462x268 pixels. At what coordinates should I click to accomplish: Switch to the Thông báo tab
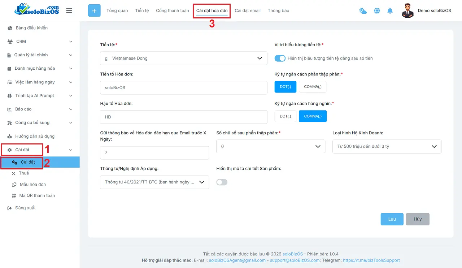[278, 11]
